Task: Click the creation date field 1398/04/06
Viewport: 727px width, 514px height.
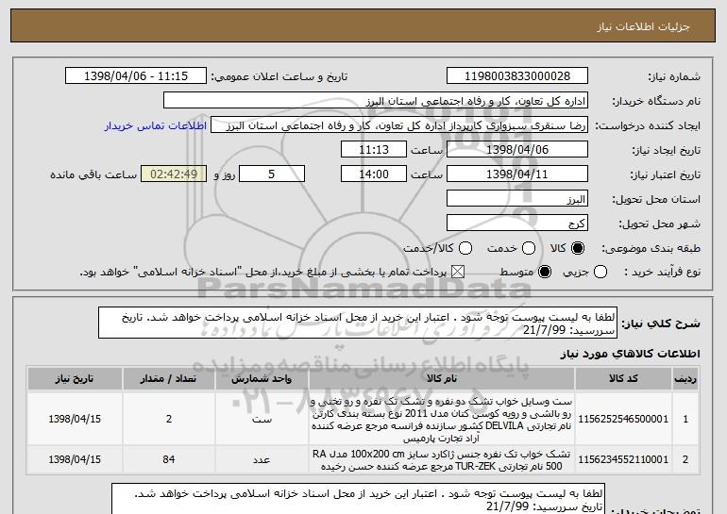Action: coord(517,150)
